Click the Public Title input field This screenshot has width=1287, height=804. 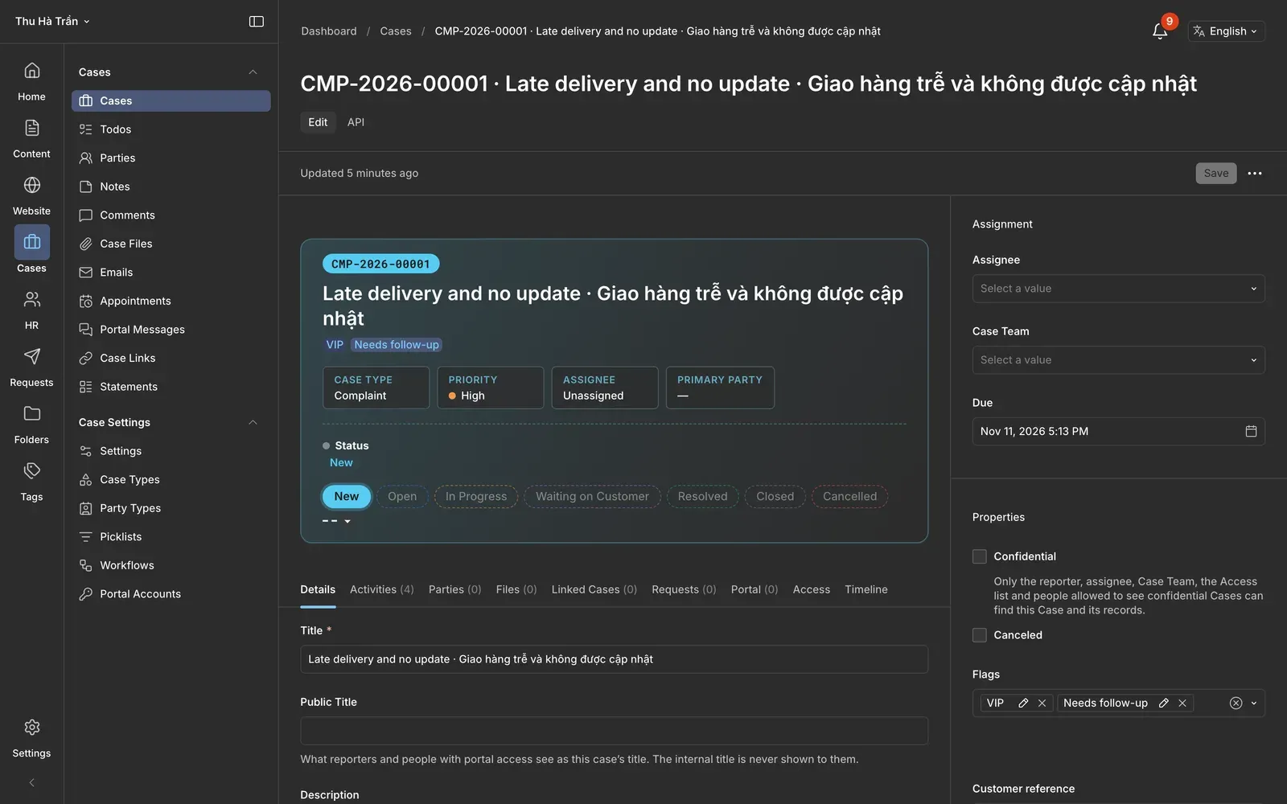pyautogui.click(x=614, y=731)
